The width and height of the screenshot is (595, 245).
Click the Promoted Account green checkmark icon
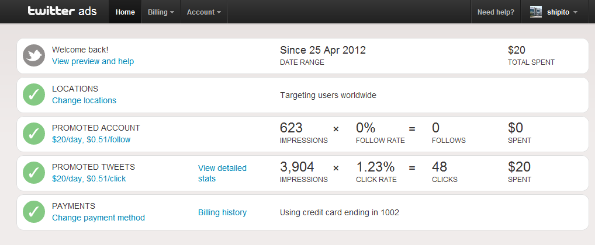coord(34,134)
